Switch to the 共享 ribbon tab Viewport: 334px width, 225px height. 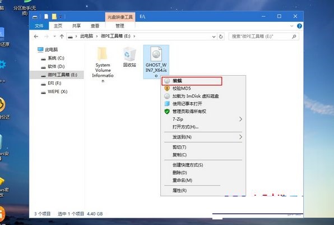click(x=76, y=26)
